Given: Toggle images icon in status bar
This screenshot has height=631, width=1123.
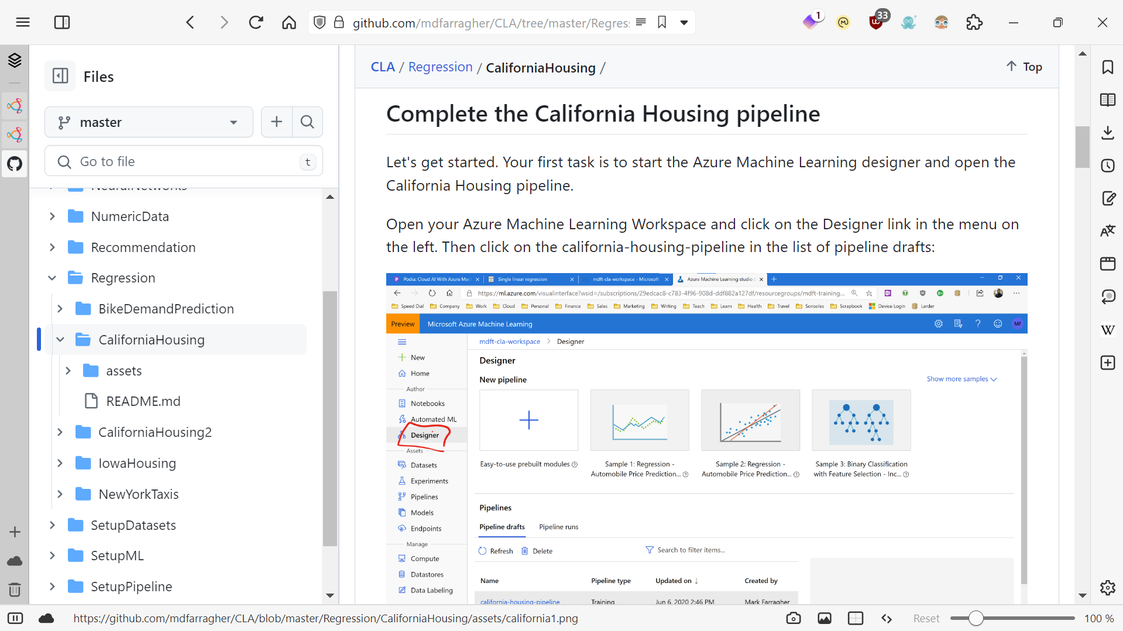Looking at the screenshot, I should tap(825, 618).
